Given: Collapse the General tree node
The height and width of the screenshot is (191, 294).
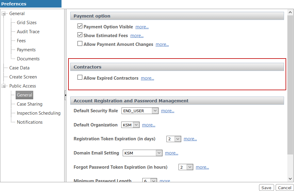Looking at the screenshot, I should pos(4,13).
